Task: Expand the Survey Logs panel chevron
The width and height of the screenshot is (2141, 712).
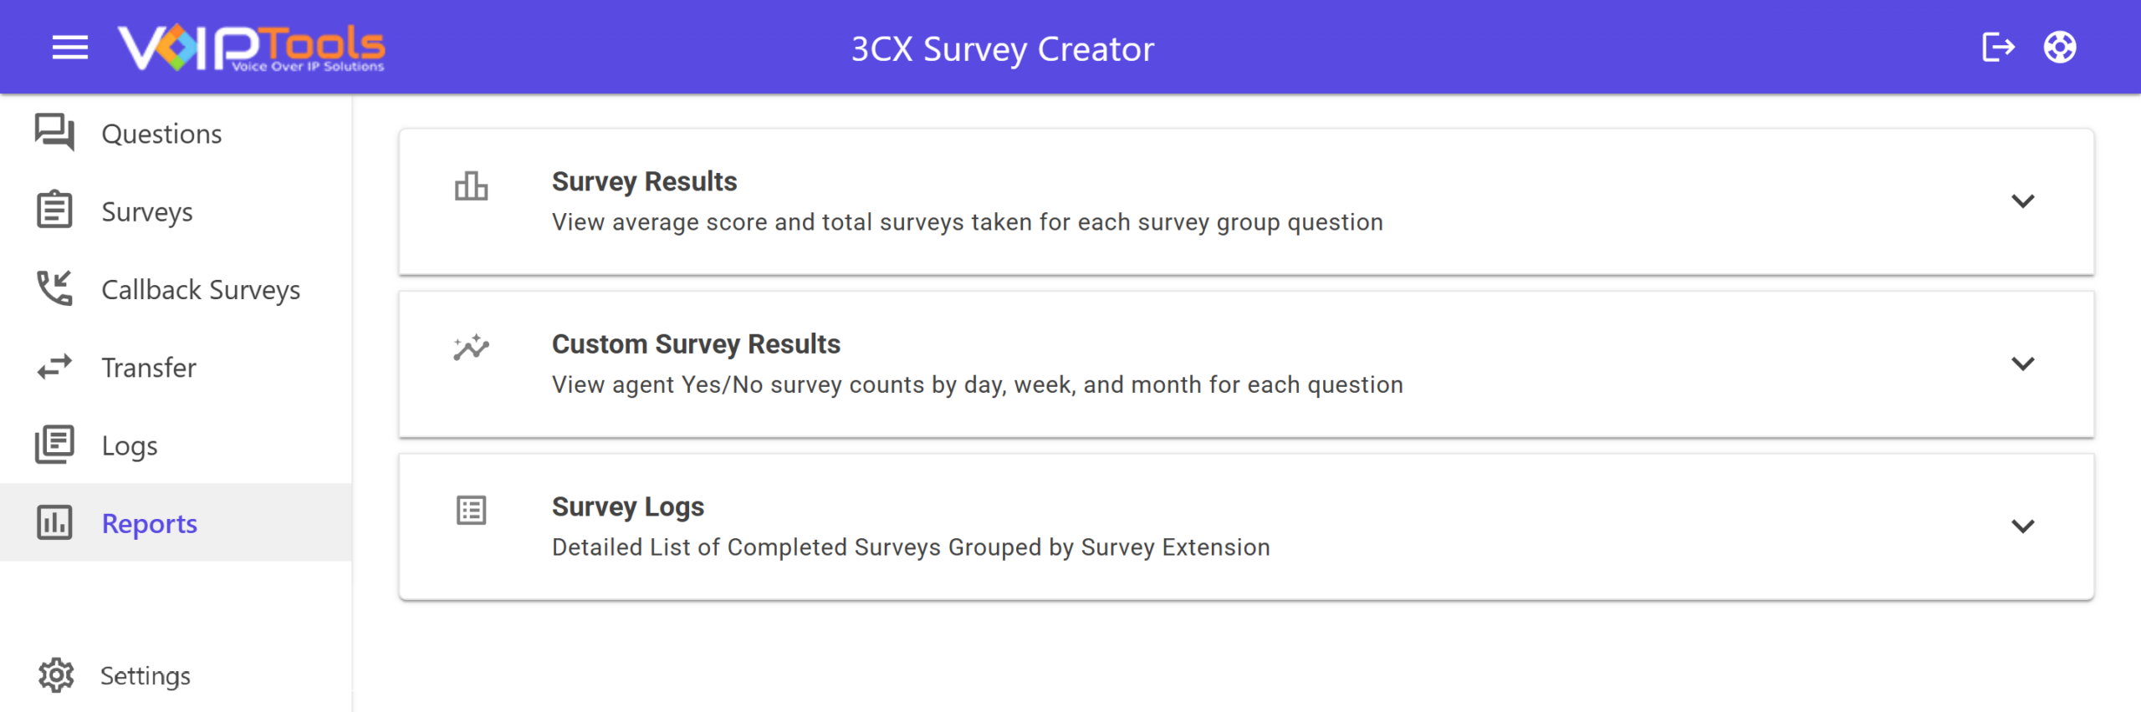Action: 2022,526
